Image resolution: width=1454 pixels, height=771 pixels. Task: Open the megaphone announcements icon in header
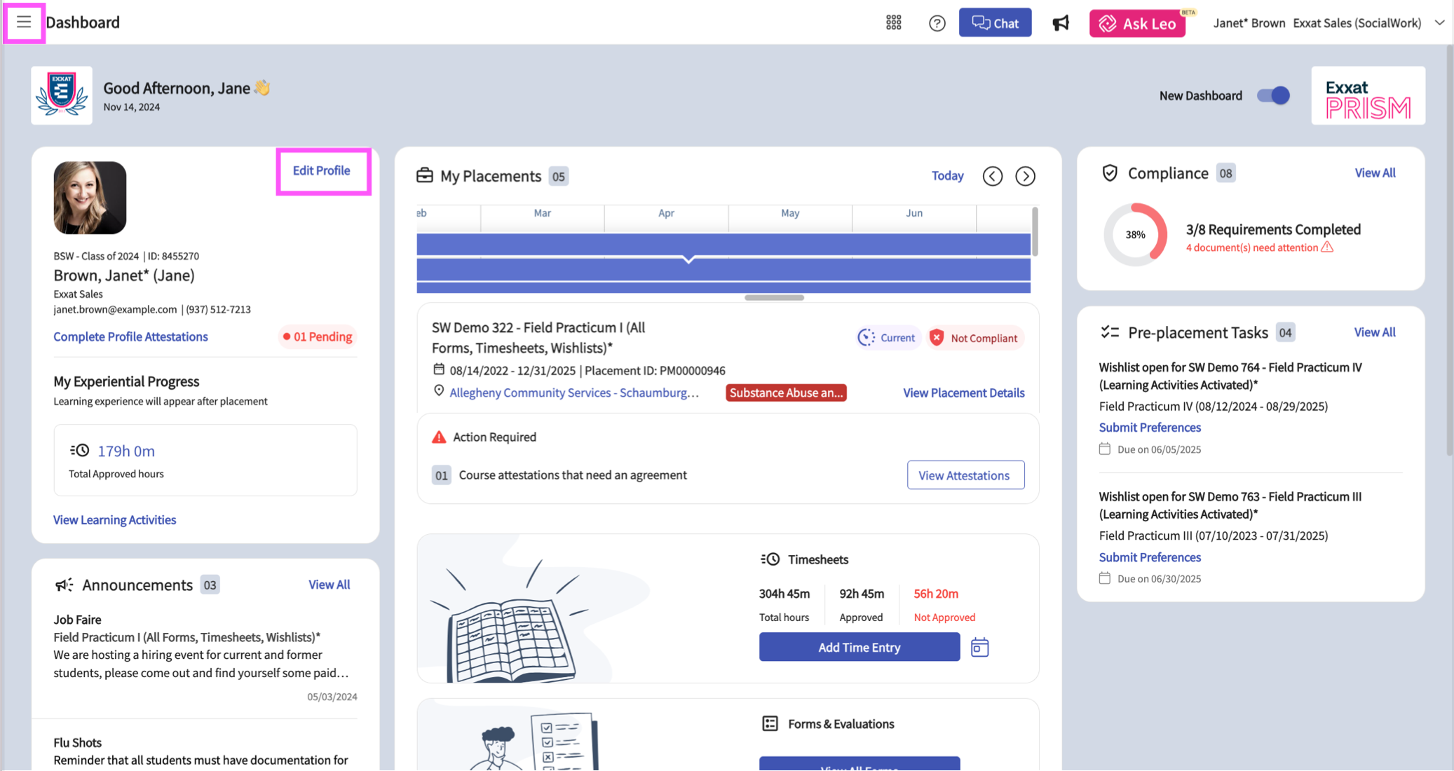tap(1061, 23)
